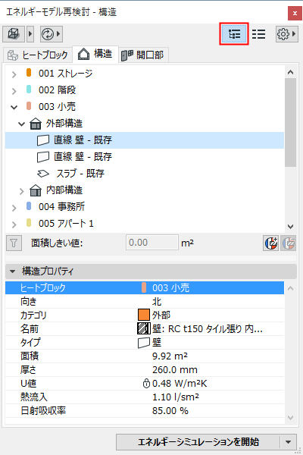Expand the 004 事務所 thermal block
Image resolution: width=303 pixels, height=455 pixels.
tap(14, 208)
